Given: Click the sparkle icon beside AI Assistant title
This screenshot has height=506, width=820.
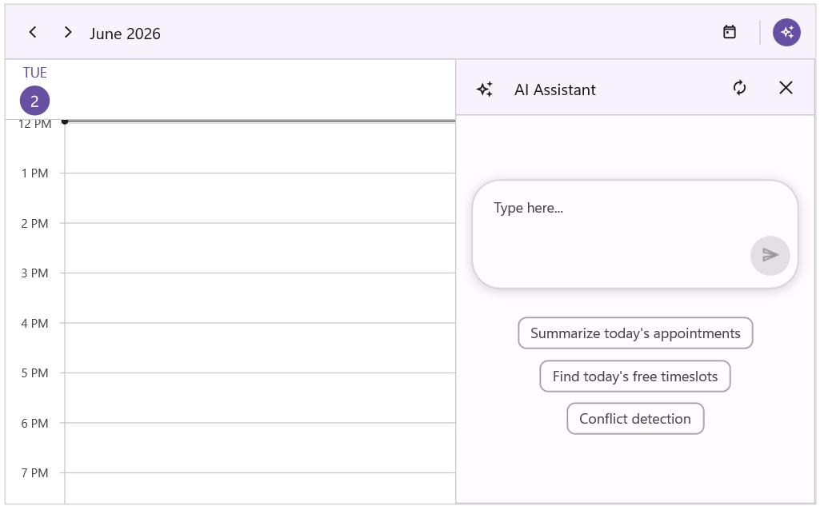Looking at the screenshot, I should tap(485, 90).
